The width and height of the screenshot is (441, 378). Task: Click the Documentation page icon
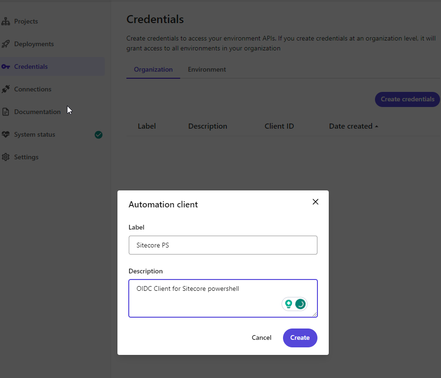coord(6,112)
